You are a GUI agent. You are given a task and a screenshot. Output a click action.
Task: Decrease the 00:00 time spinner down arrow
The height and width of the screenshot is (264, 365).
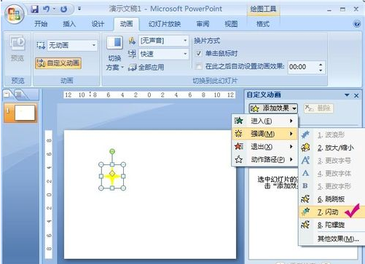(x=321, y=71)
